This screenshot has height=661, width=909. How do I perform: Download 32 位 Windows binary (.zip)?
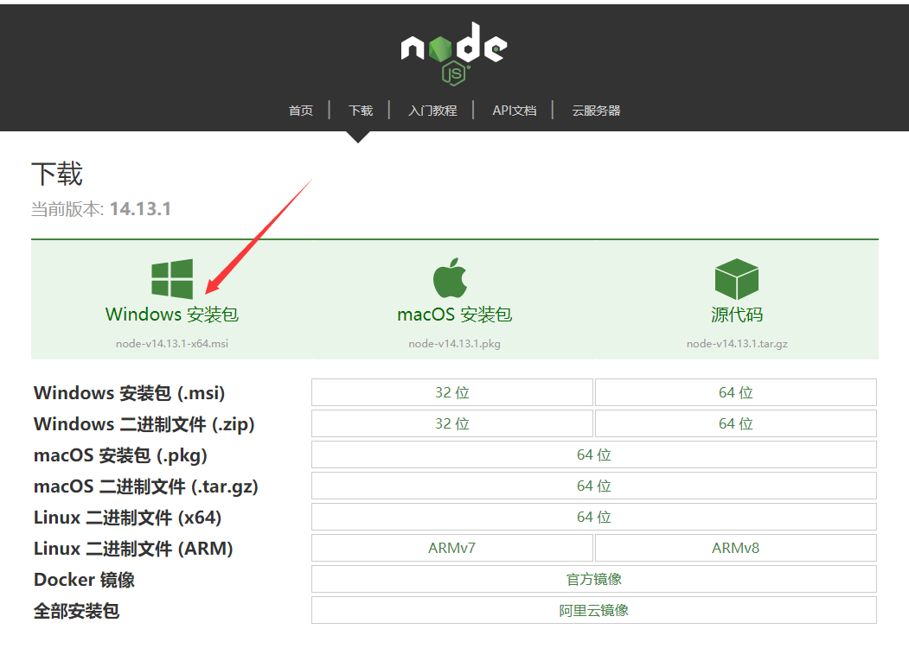[x=452, y=423]
